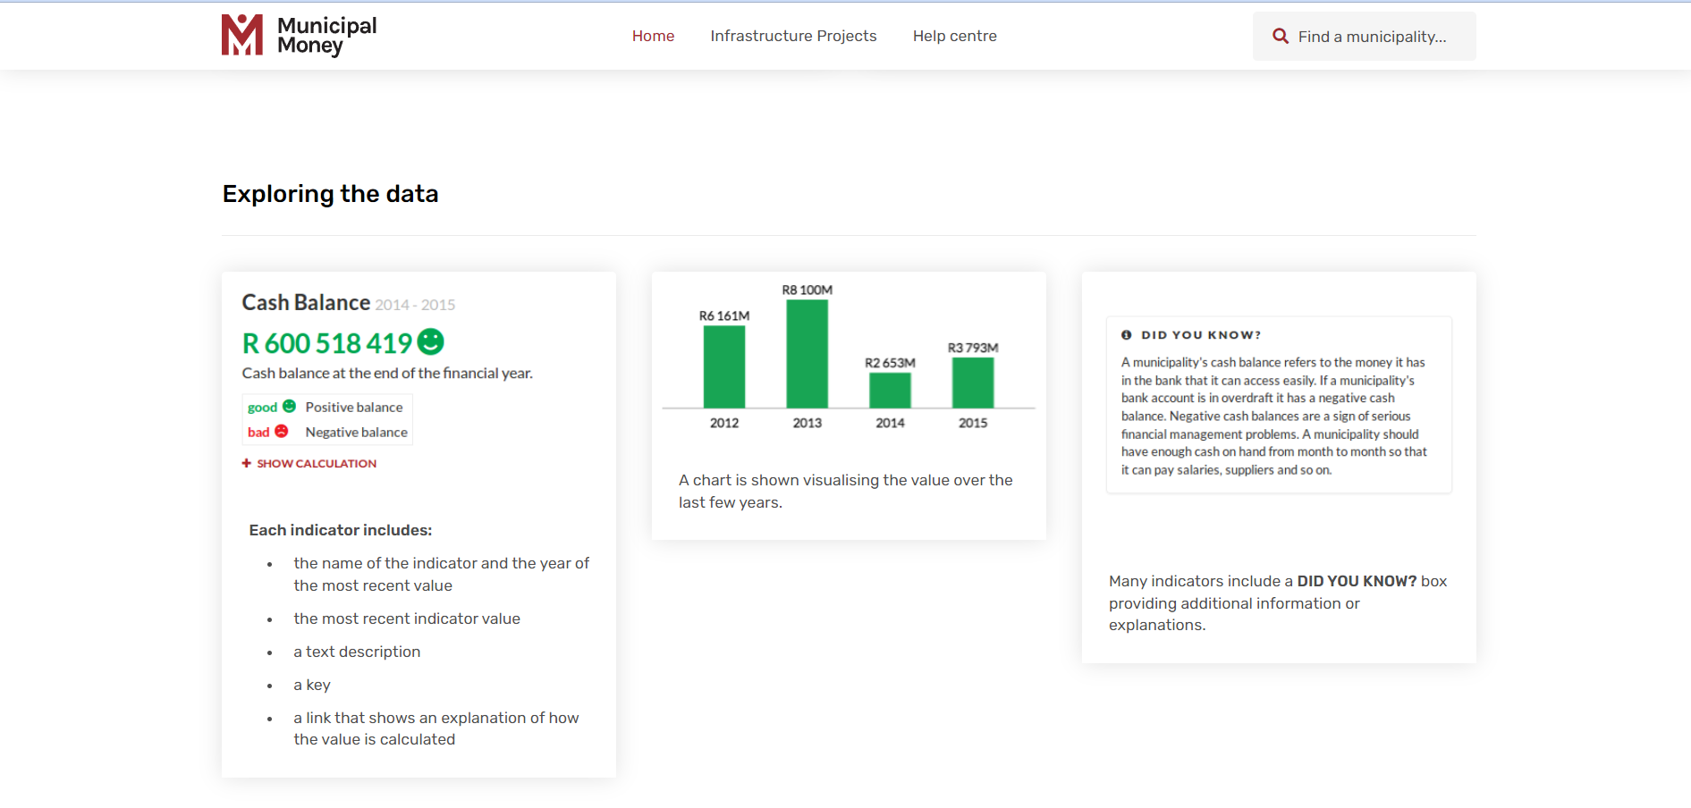Click the 2012 bar labeled R6 161M

tap(724, 366)
